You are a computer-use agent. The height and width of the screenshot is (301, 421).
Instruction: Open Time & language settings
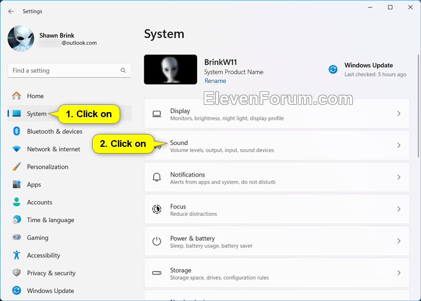tap(69, 220)
